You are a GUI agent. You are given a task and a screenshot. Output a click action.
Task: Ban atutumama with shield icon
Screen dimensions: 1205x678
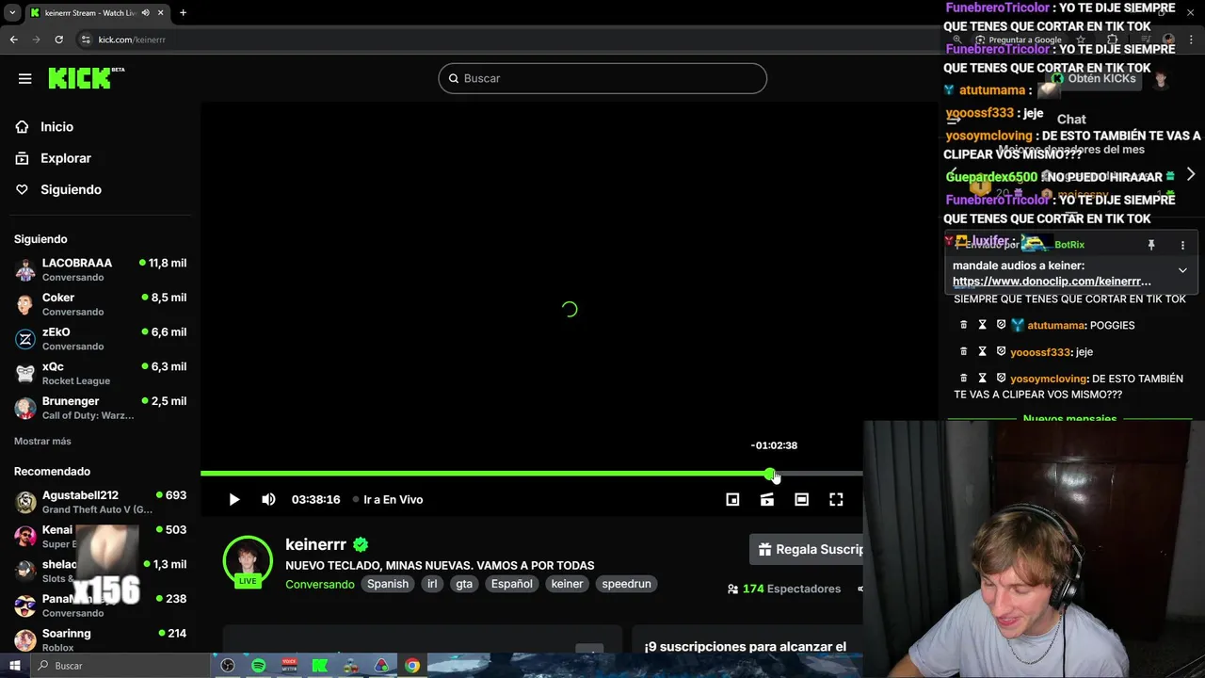(1001, 325)
